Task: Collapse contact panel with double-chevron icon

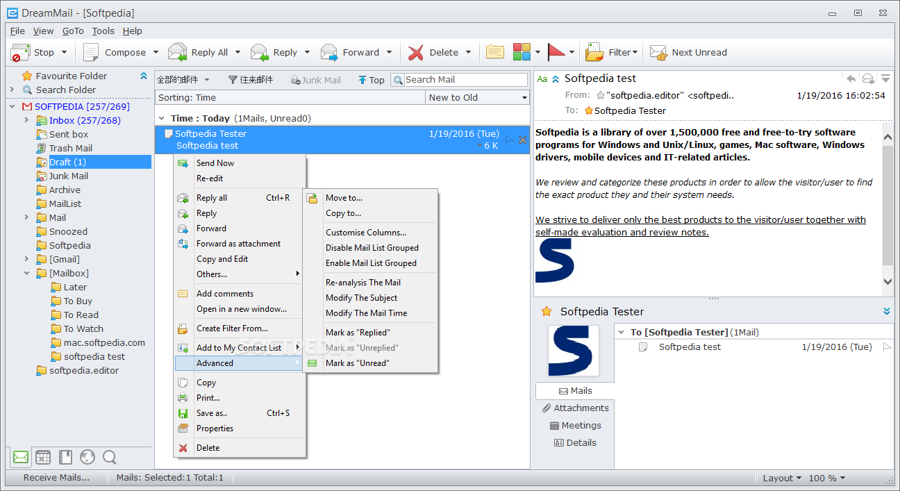Action: point(887,311)
